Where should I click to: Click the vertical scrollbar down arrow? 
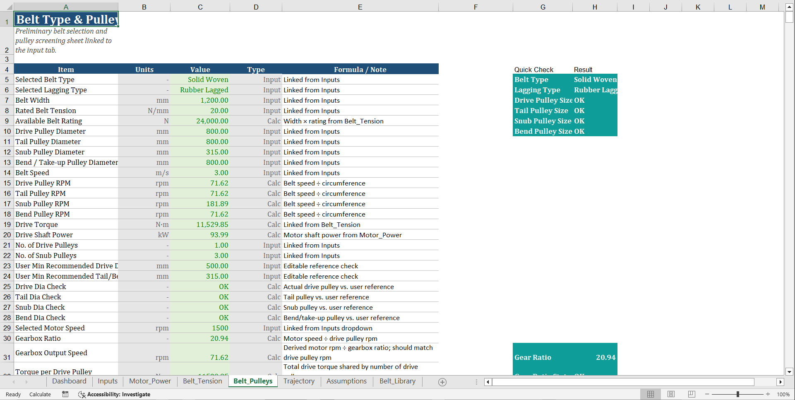click(789, 372)
